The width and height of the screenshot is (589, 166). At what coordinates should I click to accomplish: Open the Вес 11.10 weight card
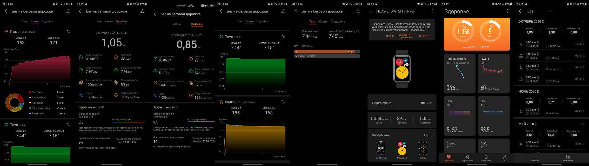point(494,116)
